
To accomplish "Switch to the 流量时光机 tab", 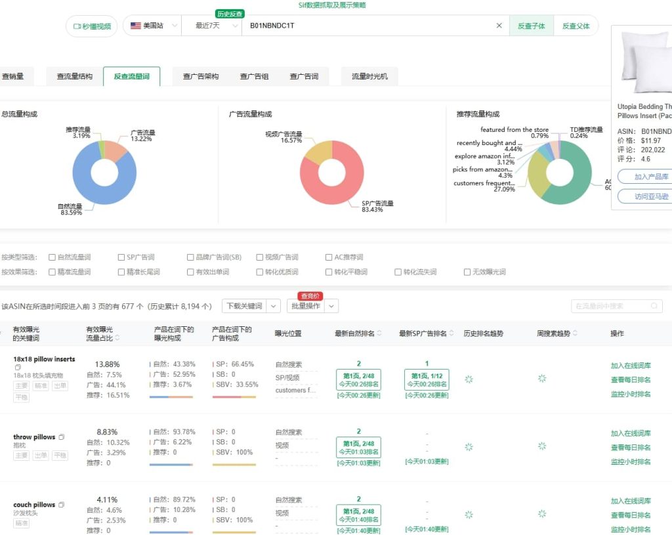I will point(367,75).
